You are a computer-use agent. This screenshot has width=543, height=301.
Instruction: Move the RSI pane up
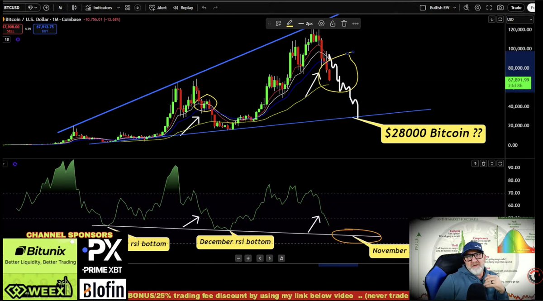[x=476, y=163]
